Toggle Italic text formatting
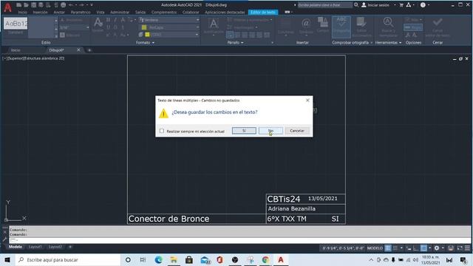The image size is (473, 266). [x=115, y=20]
